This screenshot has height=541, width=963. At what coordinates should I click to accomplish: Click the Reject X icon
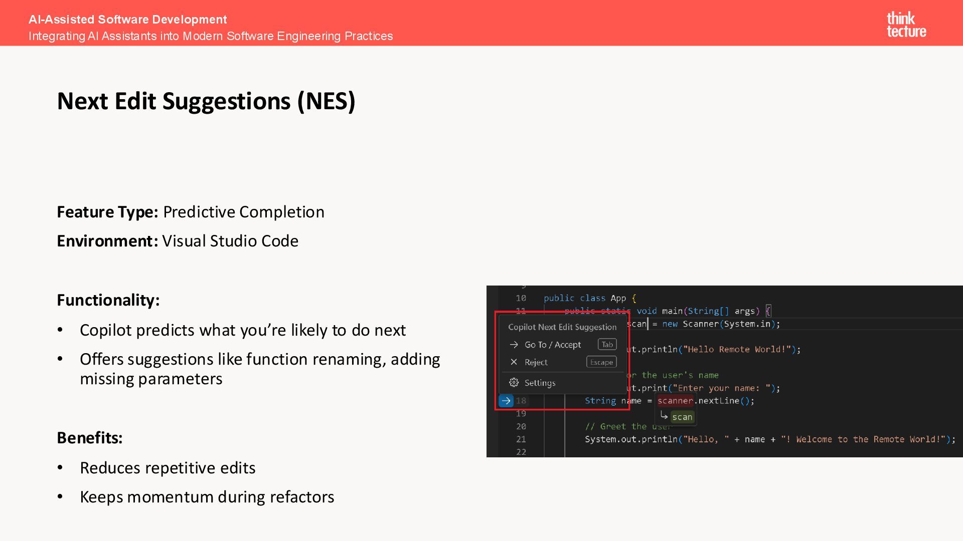[x=514, y=362]
